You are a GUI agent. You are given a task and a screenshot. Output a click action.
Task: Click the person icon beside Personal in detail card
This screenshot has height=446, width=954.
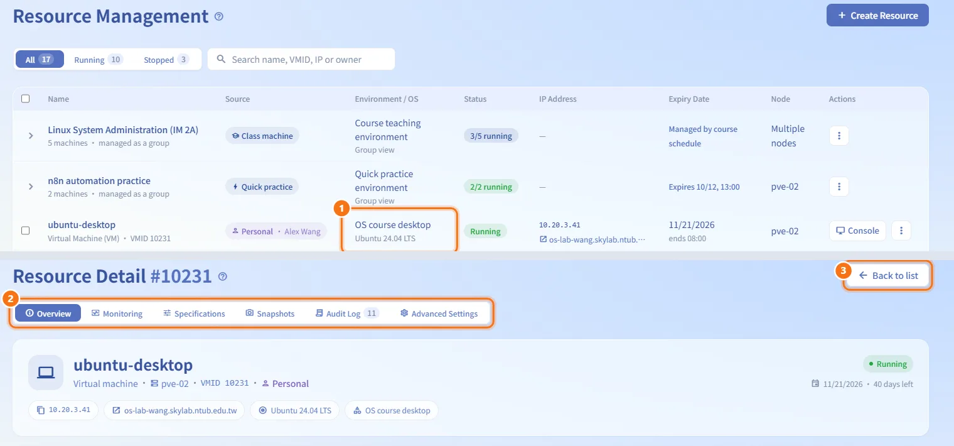pos(265,383)
